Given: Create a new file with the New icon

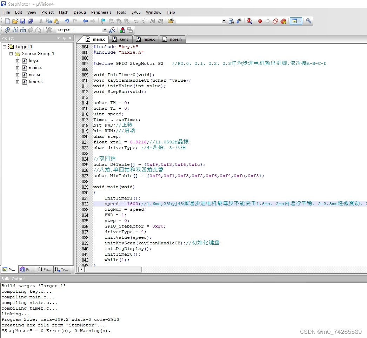Looking at the screenshot, I should (7, 21).
